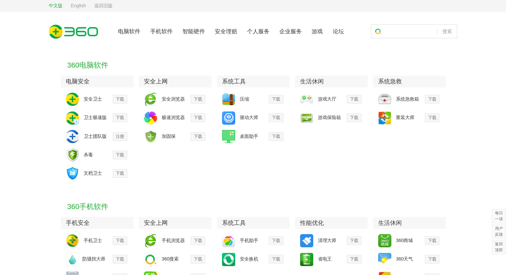Open the 文档卫士 blue shield icon

(x=72, y=173)
